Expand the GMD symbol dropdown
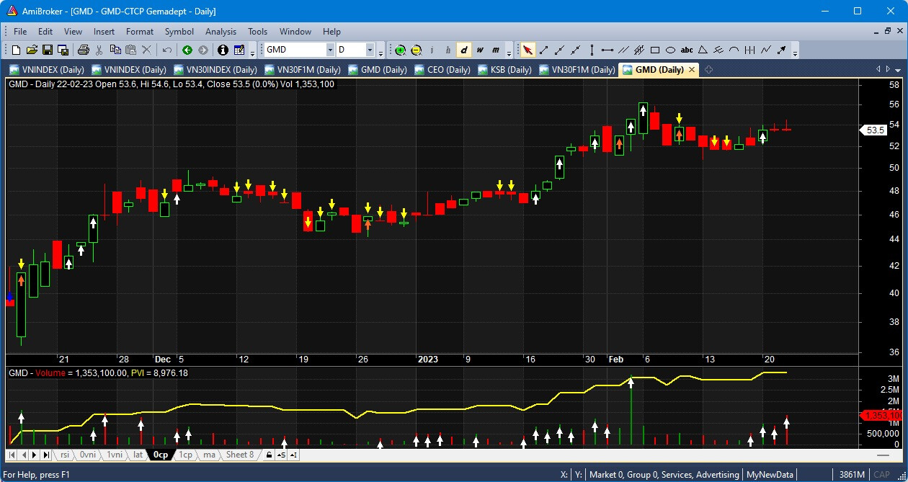Viewport: 908px width, 482px height. (x=330, y=50)
